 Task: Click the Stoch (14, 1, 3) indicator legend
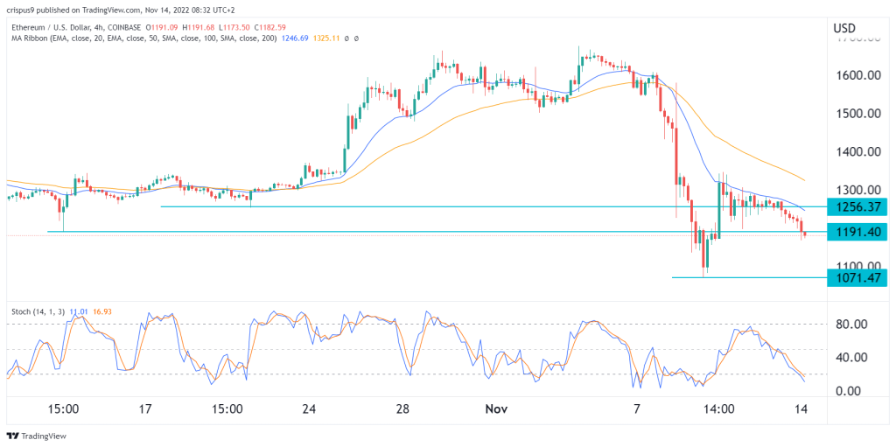coord(38,311)
